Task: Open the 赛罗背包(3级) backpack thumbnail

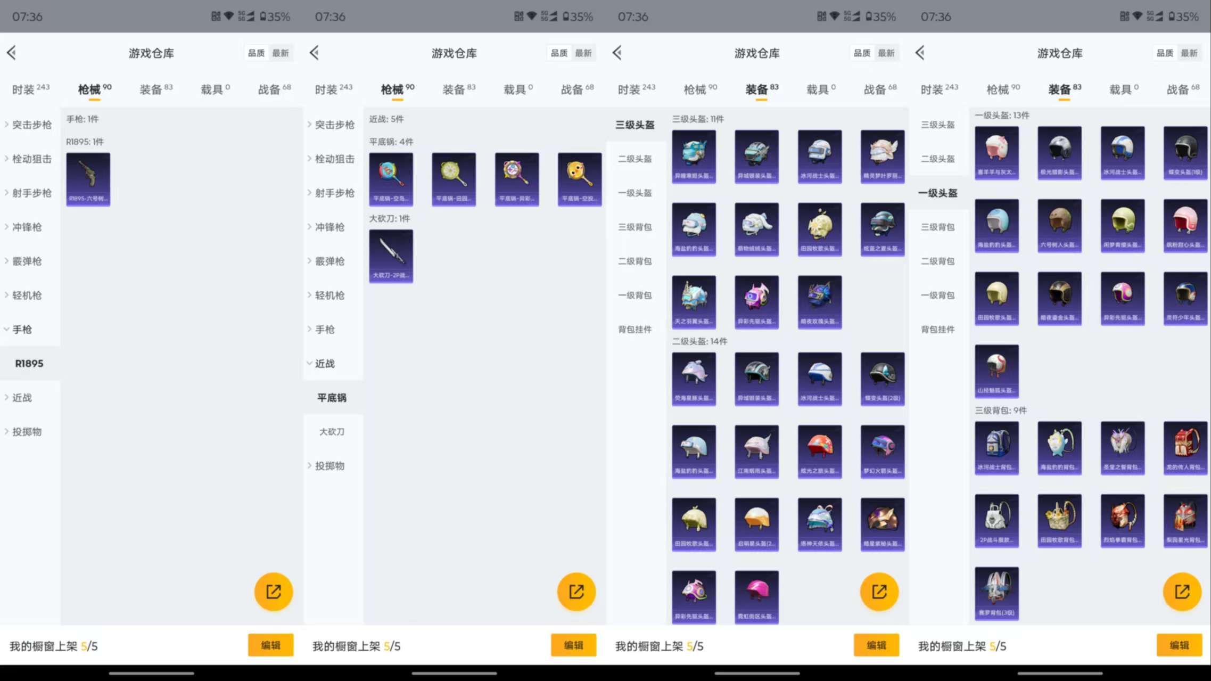Action: (x=996, y=593)
